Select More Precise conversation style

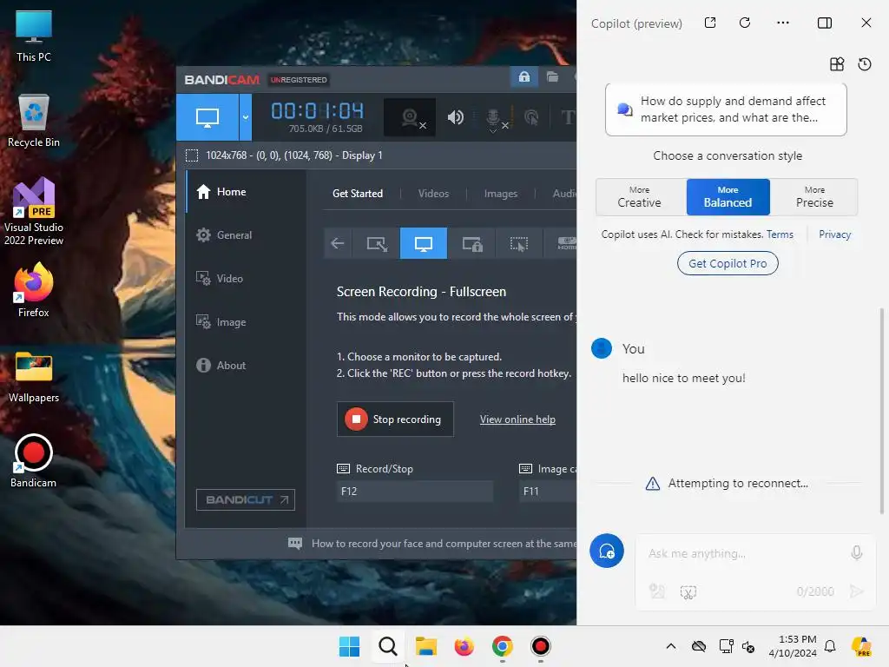(x=814, y=197)
